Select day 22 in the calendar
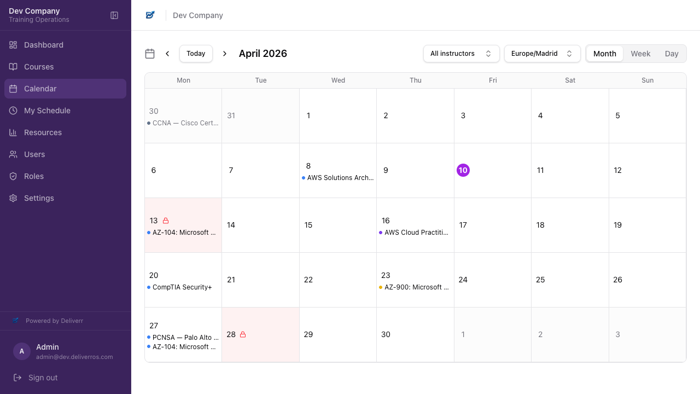This screenshot has height=394, width=700. (x=308, y=280)
